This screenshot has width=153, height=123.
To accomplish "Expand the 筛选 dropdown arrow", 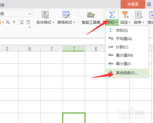I will pyautogui.click(x=130, y=22).
